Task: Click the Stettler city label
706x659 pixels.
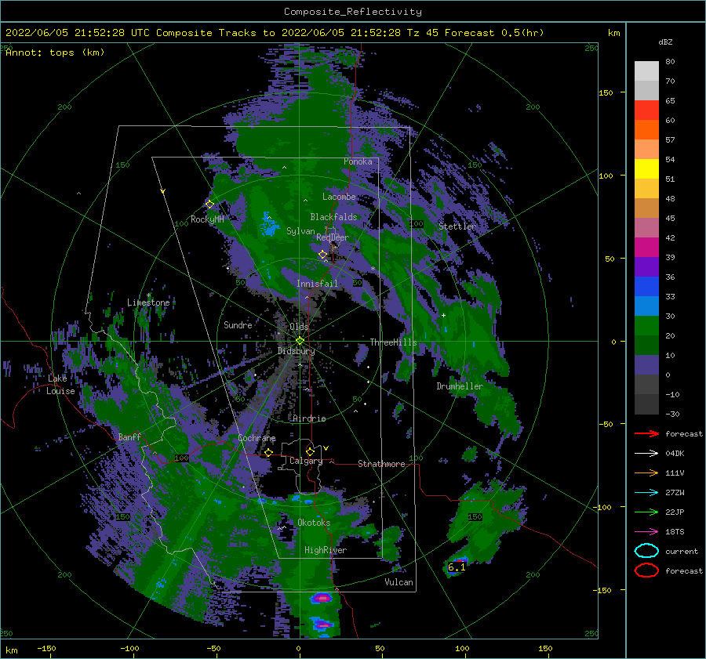Action: (x=457, y=226)
